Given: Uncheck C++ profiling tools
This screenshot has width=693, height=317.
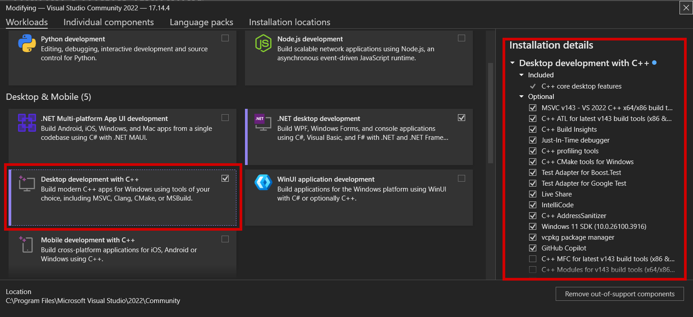Looking at the screenshot, I should (x=533, y=151).
